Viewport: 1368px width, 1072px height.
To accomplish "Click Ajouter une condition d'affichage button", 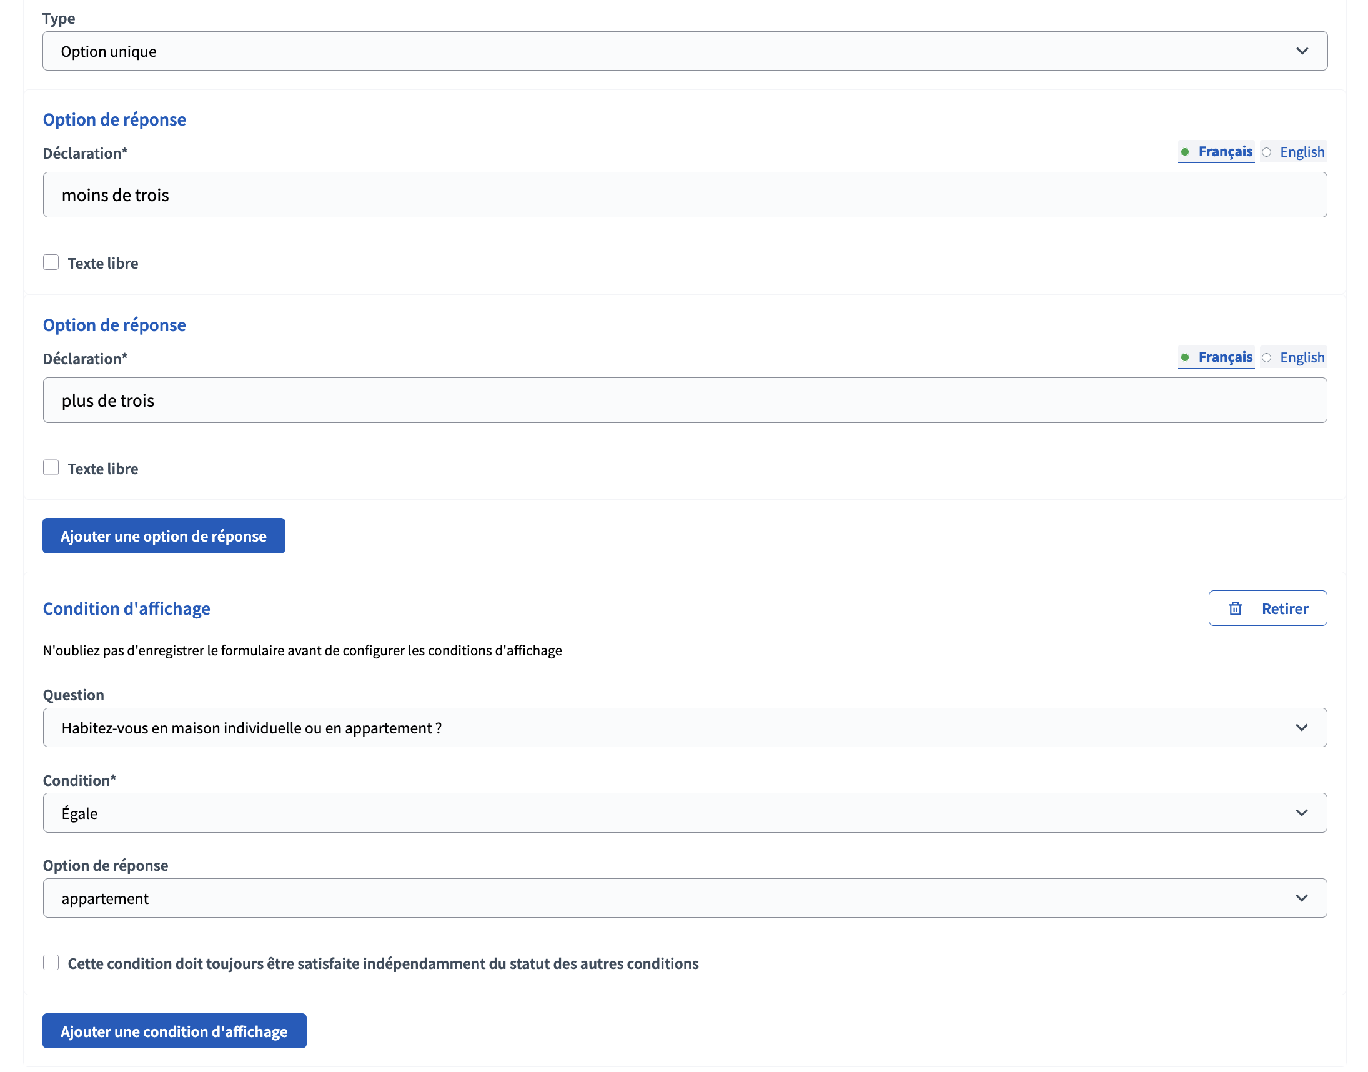I will [x=174, y=1031].
